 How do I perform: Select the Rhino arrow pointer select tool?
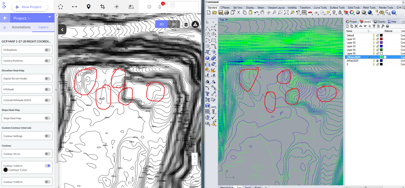click(208, 22)
